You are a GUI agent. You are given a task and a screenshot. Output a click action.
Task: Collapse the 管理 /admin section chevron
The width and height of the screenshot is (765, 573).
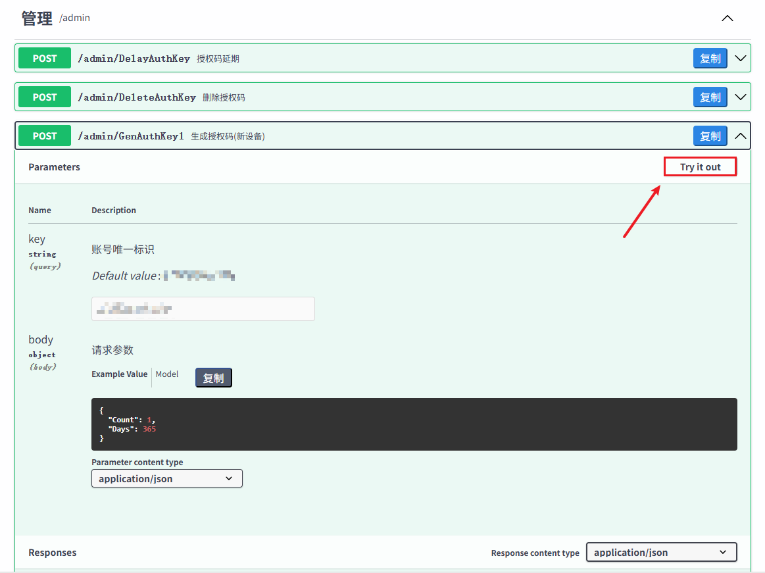727,18
